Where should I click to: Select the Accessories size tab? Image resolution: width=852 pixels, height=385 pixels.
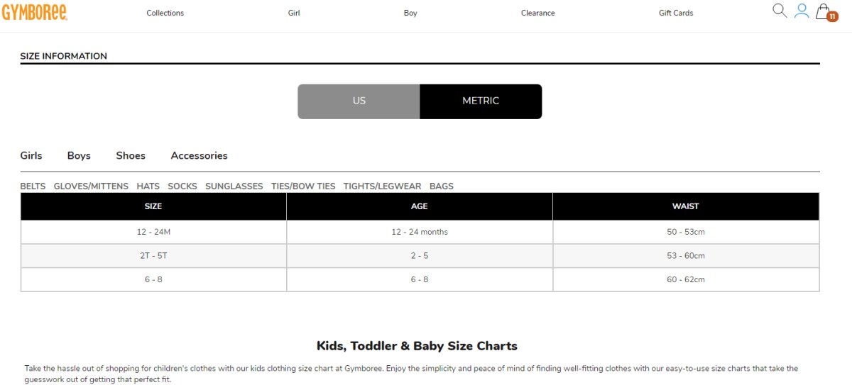199,155
